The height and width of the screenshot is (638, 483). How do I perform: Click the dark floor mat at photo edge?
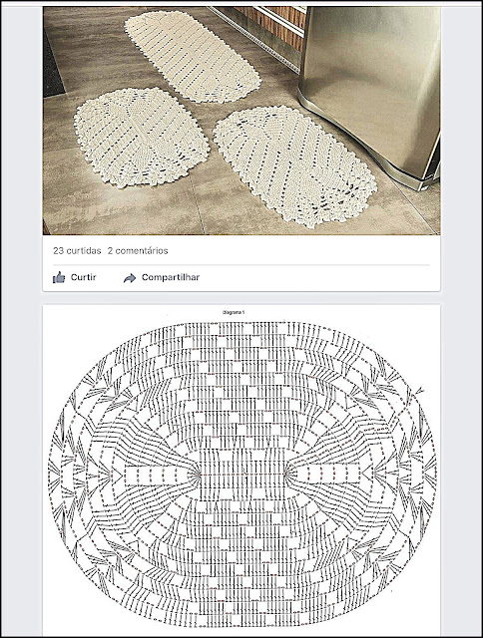click(x=52, y=67)
